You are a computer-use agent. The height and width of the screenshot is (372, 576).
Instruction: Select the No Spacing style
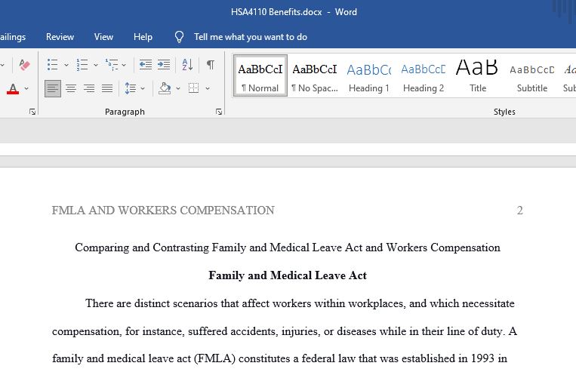[315, 76]
